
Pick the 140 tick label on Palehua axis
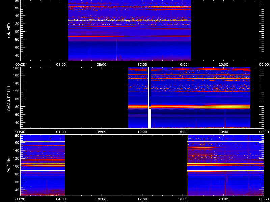(16, 150)
